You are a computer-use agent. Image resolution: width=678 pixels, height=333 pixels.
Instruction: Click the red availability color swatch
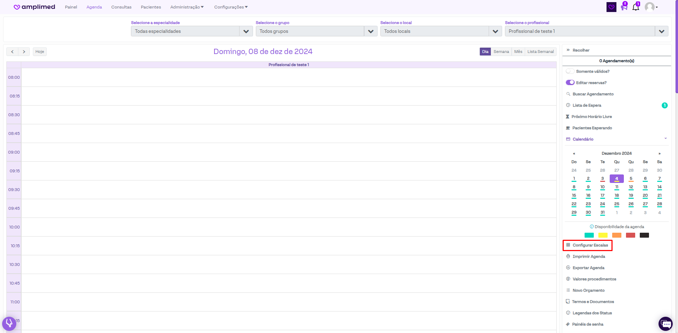(x=630, y=235)
